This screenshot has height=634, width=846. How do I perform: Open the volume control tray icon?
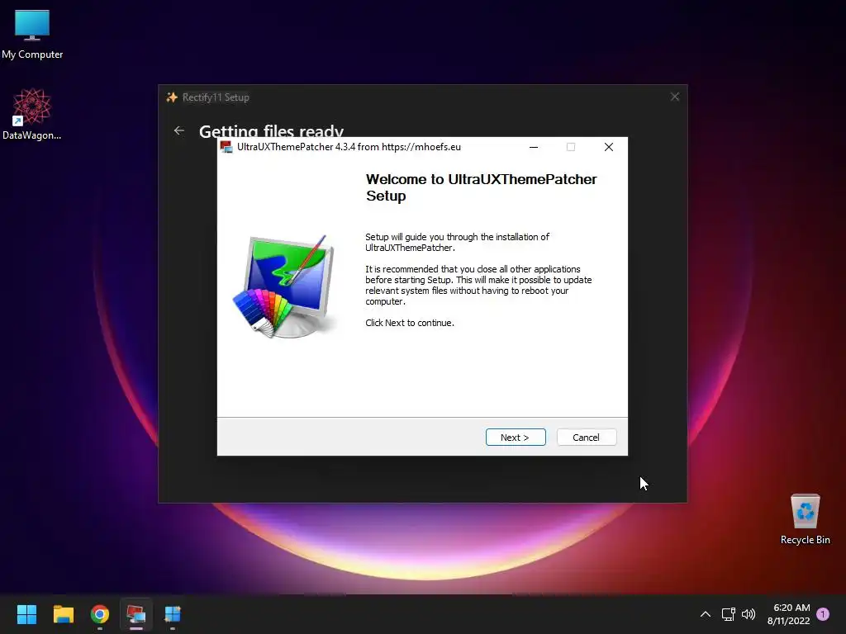(x=749, y=614)
